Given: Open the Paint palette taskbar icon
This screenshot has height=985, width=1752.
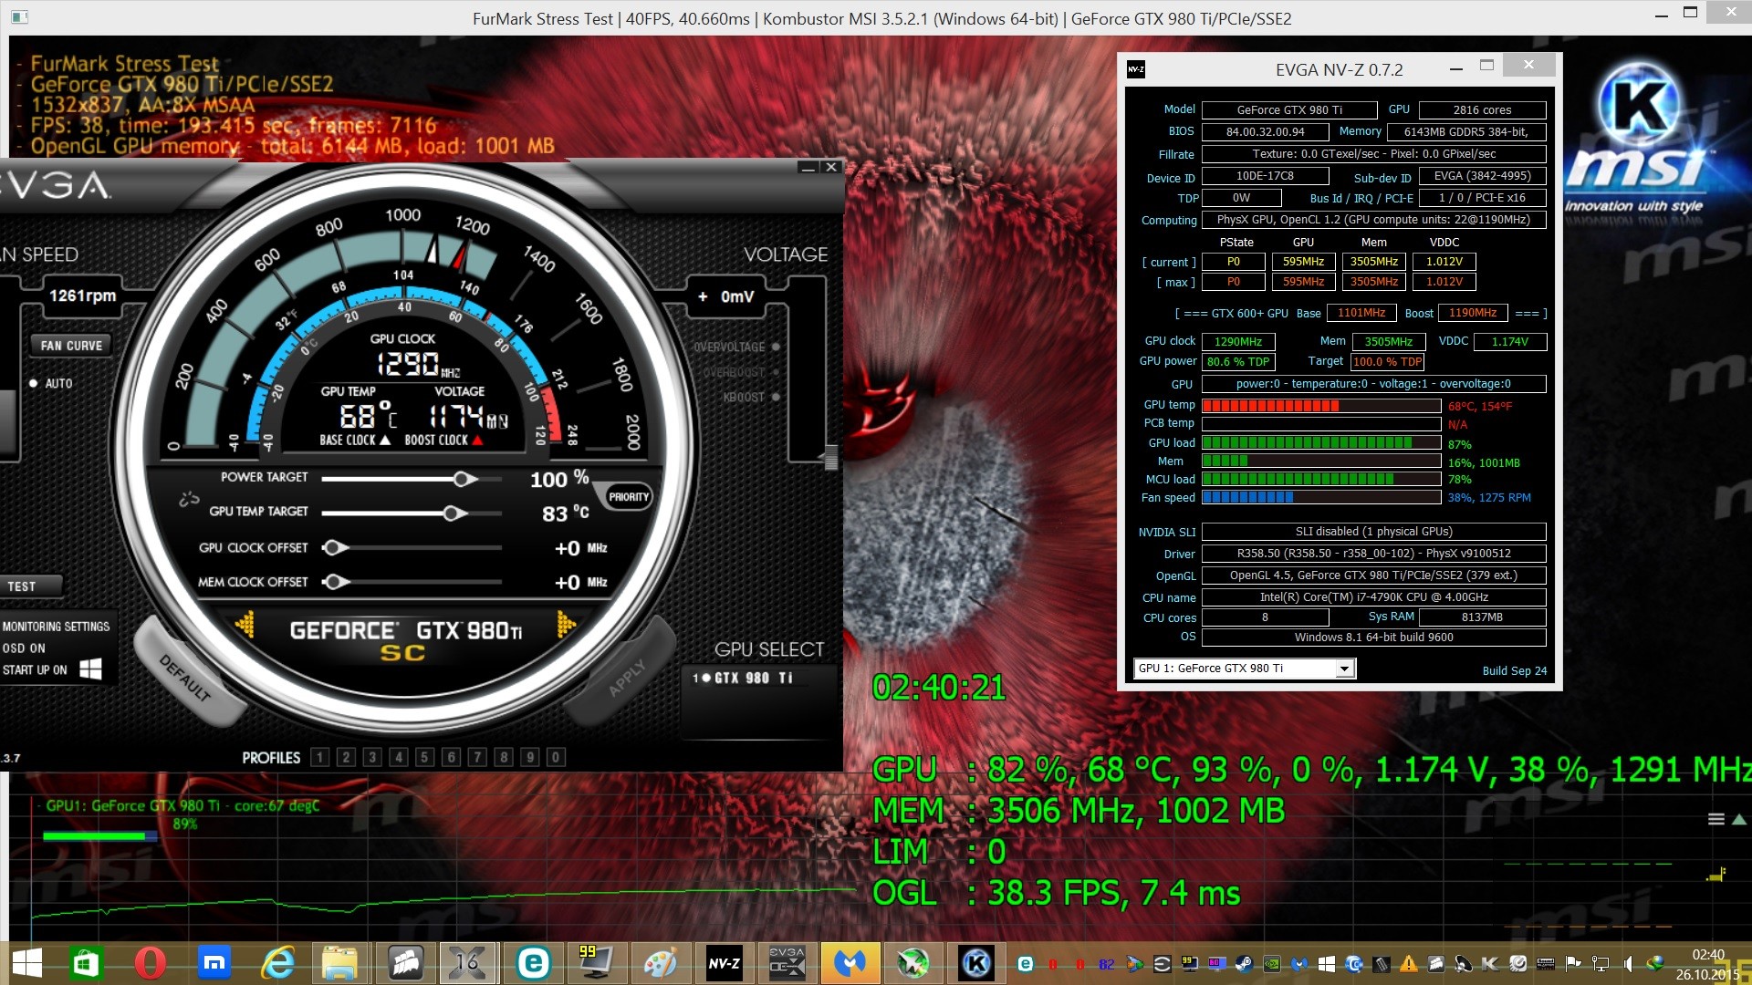Looking at the screenshot, I should 660,963.
